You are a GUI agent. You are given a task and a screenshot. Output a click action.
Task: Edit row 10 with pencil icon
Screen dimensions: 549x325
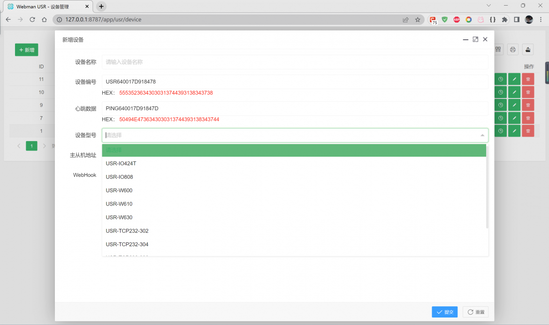(514, 92)
